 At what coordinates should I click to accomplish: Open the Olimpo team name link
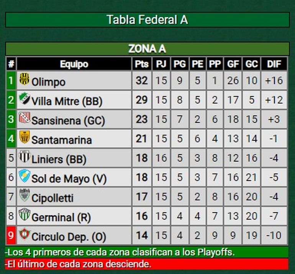(48, 82)
